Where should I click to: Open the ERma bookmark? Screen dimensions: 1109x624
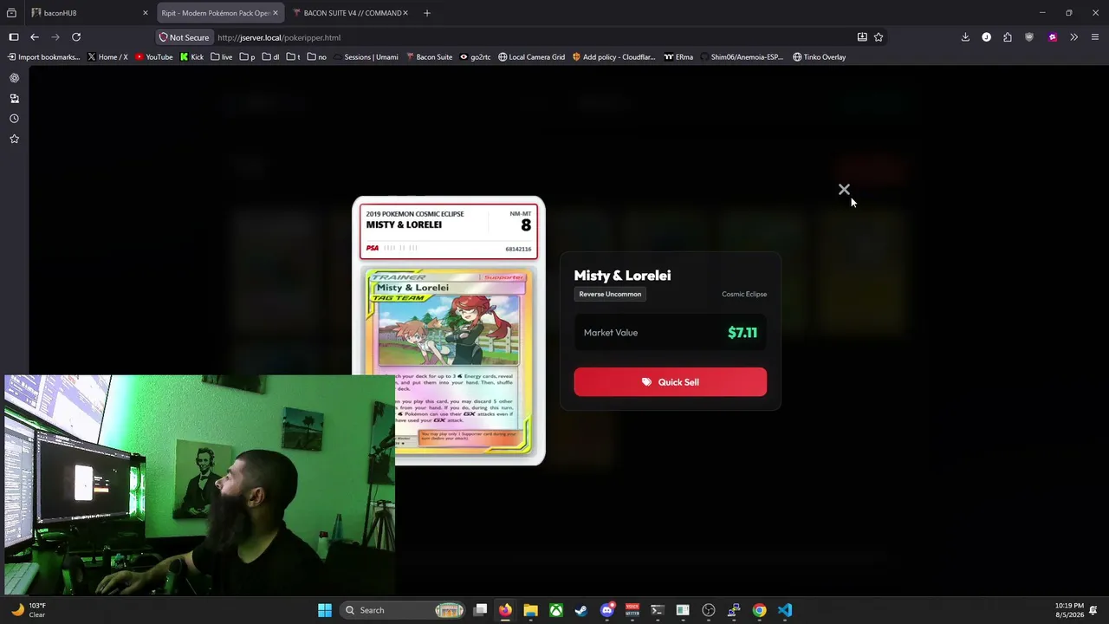point(678,57)
